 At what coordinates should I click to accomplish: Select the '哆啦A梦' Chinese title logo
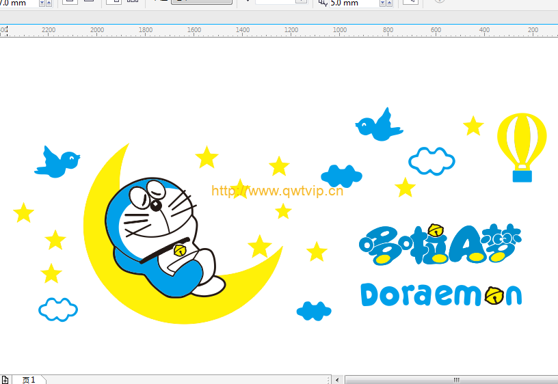(x=440, y=244)
